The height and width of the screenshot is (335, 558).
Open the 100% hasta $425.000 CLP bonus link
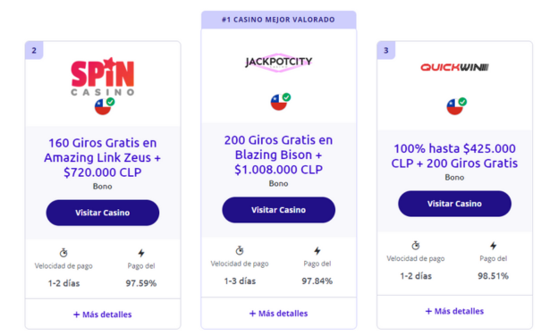pos(454,155)
